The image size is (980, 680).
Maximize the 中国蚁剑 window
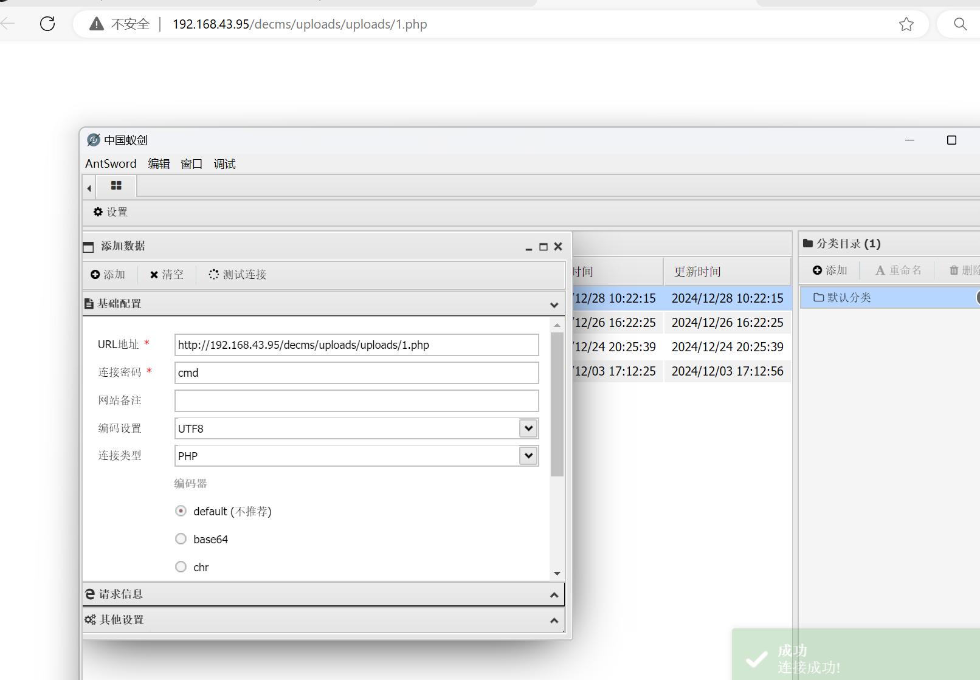[x=951, y=140]
